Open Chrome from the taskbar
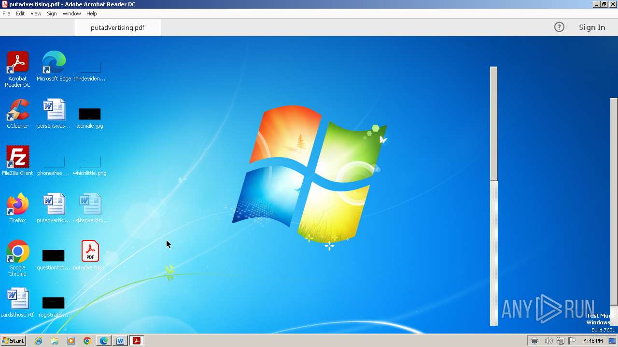 click(87, 341)
